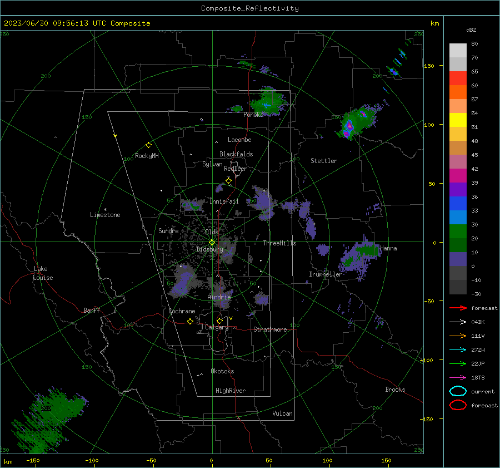Click the Innisfail map label
This screenshot has width=500, height=468.
pos(224,201)
